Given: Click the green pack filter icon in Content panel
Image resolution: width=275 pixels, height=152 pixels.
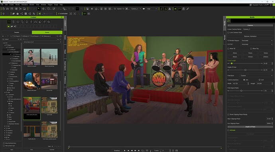Looking at the screenshot, I should [8, 26].
